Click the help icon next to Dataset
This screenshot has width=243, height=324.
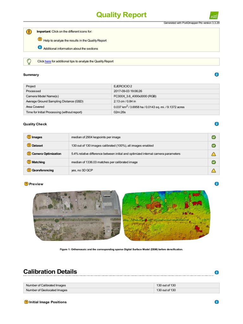(29, 145)
